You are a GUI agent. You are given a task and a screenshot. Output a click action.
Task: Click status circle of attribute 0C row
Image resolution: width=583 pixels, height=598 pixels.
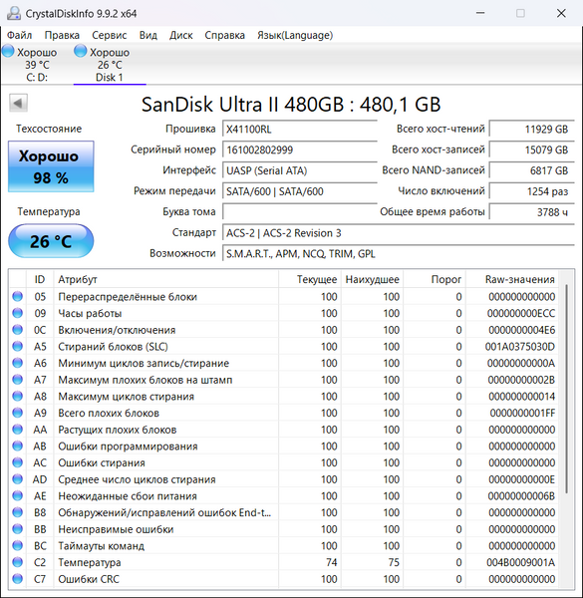18,330
